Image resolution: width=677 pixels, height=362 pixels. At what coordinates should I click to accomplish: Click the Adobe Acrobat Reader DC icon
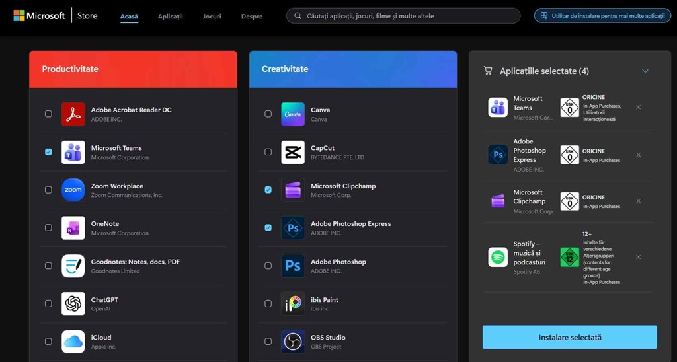click(73, 114)
